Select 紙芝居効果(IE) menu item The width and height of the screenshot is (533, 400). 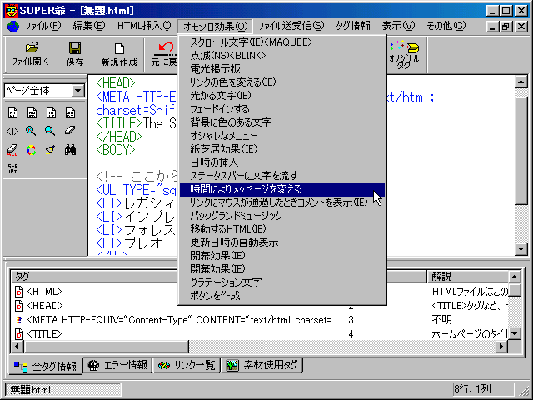pyautogui.click(x=282, y=149)
